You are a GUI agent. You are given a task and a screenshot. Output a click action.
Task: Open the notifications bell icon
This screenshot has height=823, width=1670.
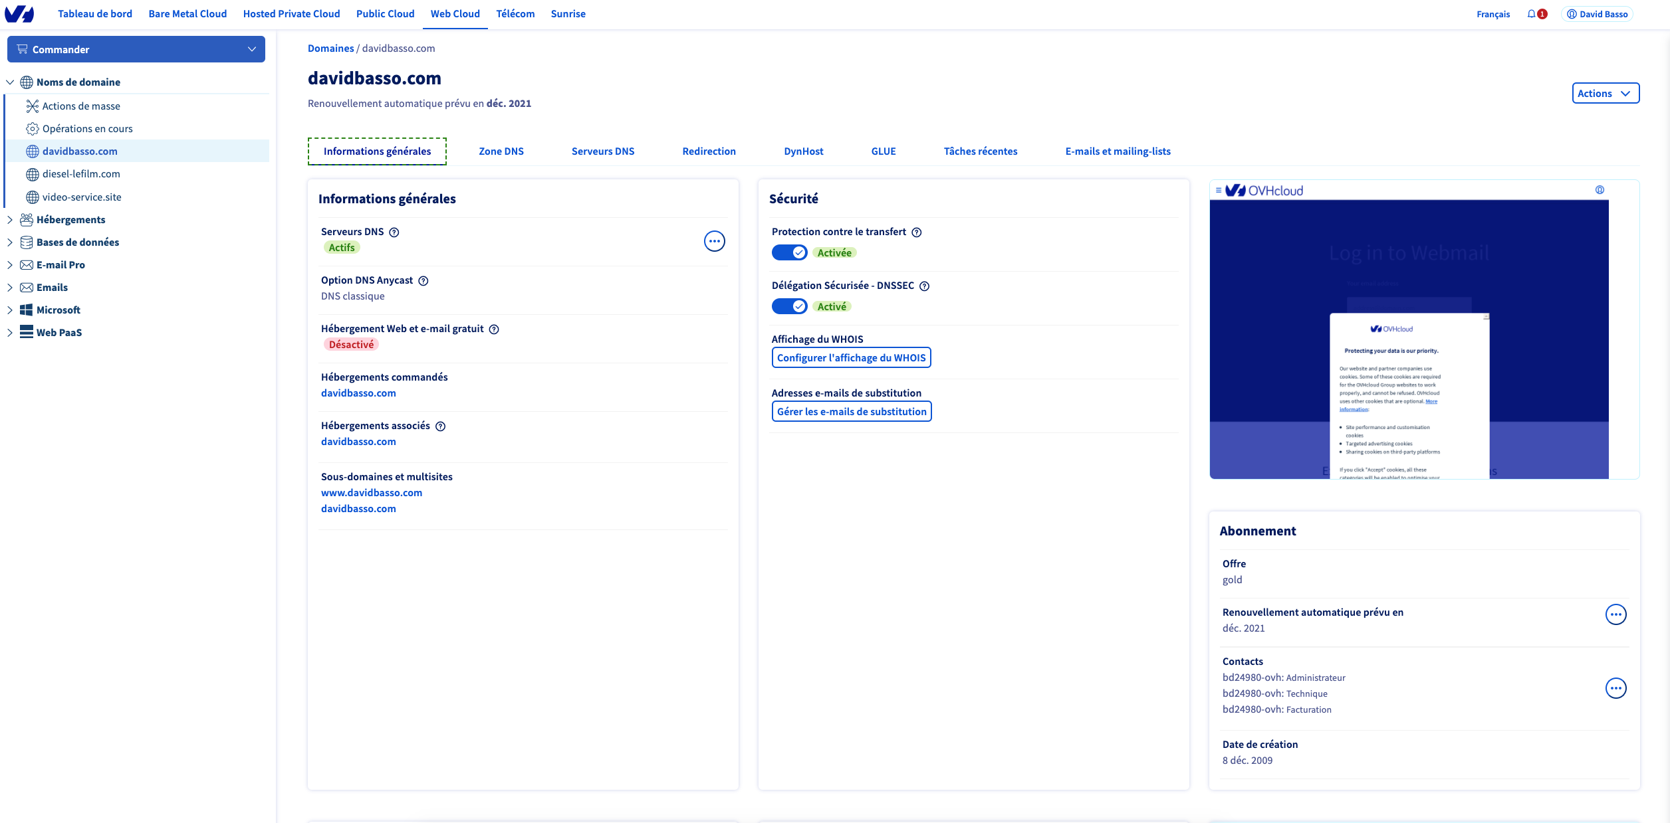point(1532,14)
